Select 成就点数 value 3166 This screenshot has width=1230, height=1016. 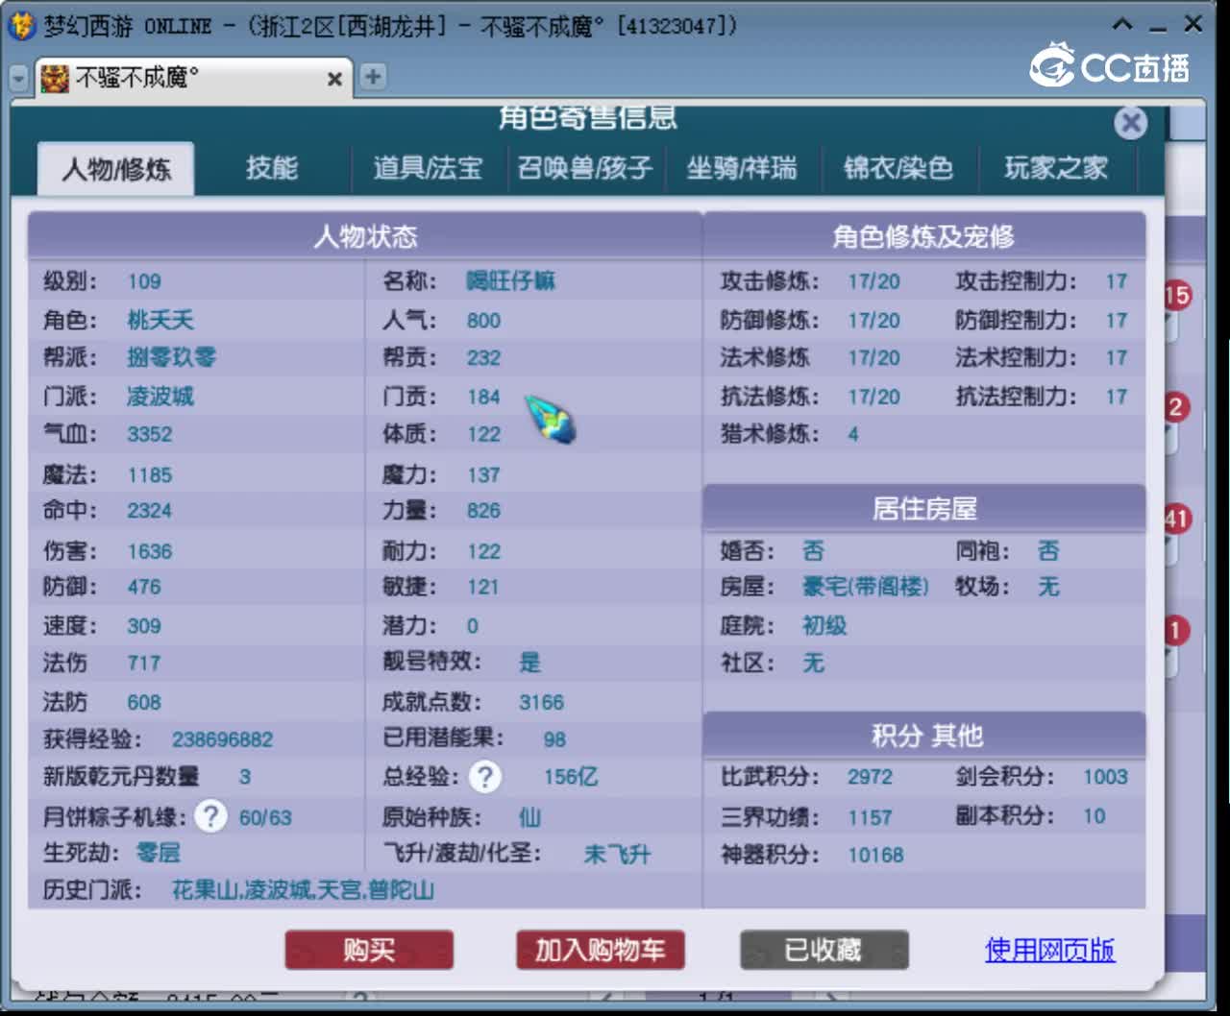coord(541,702)
